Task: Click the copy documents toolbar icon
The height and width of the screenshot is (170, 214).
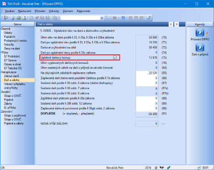Action: click(55, 18)
